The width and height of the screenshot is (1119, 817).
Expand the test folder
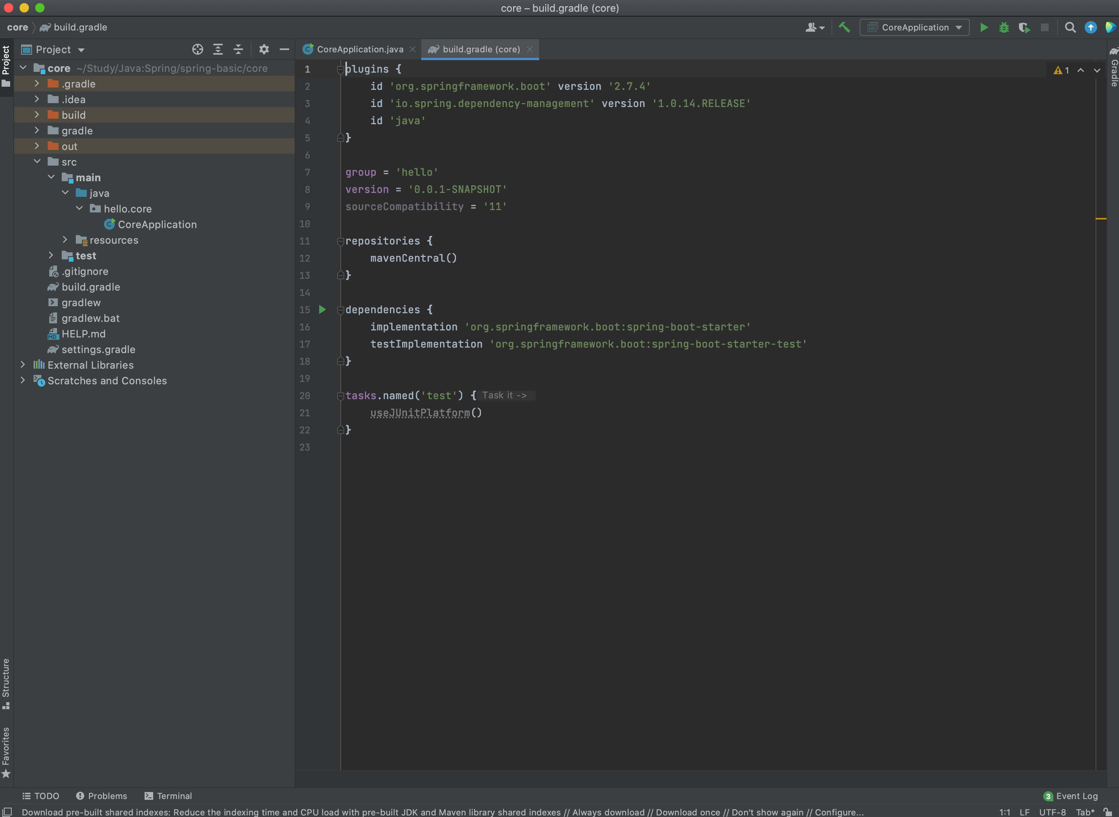point(51,255)
